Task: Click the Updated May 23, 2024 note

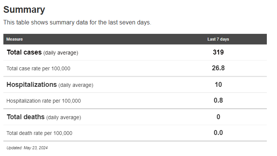Action: click(x=27, y=148)
